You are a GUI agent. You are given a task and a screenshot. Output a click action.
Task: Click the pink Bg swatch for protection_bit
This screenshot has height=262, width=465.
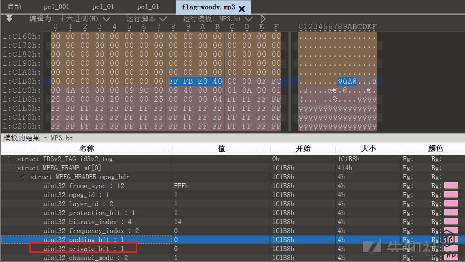451,213
